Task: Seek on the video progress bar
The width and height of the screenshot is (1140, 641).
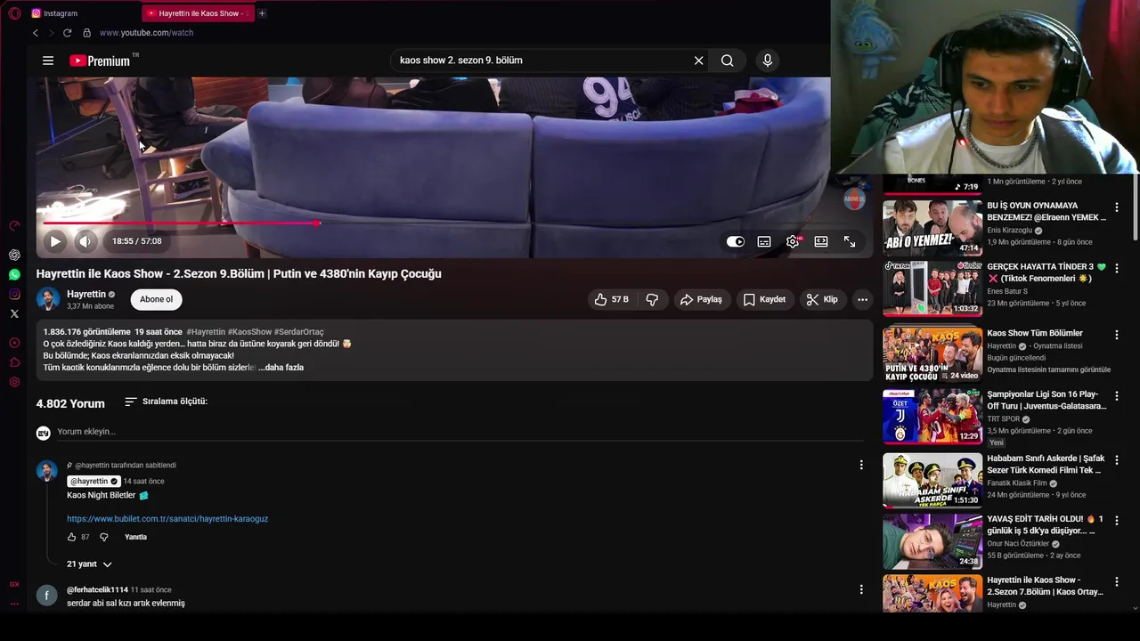Action: click(454, 223)
